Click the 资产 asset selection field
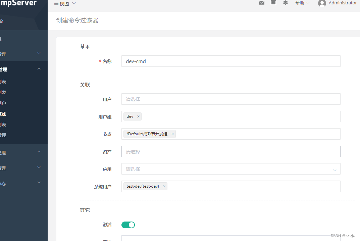360x241 pixels. (x=231, y=151)
